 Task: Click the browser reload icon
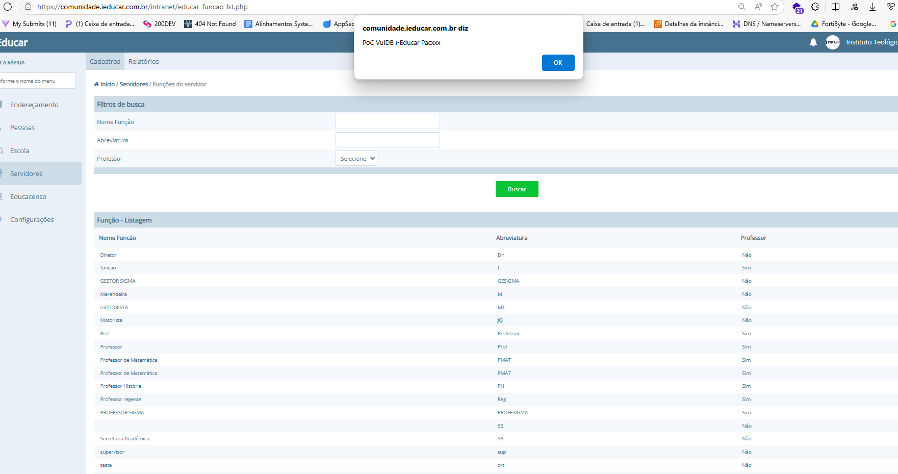(8, 7)
